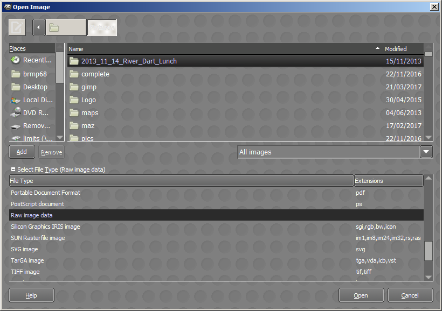Select SUN Rasterfile image type
The image size is (442, 311).
click(x=216, y=238)
